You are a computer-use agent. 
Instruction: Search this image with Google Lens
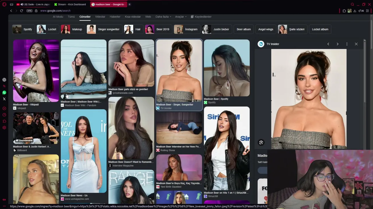coord(261,143)
